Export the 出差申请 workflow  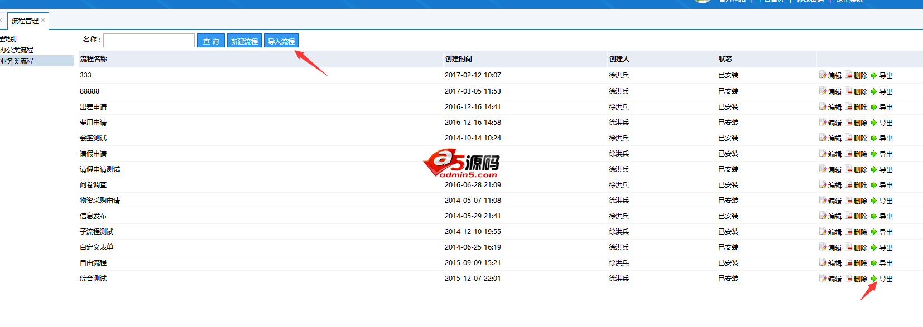click(x=882, y=107)
